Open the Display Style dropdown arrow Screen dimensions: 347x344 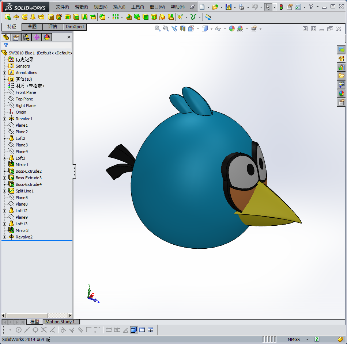click(x=211, y=29)
